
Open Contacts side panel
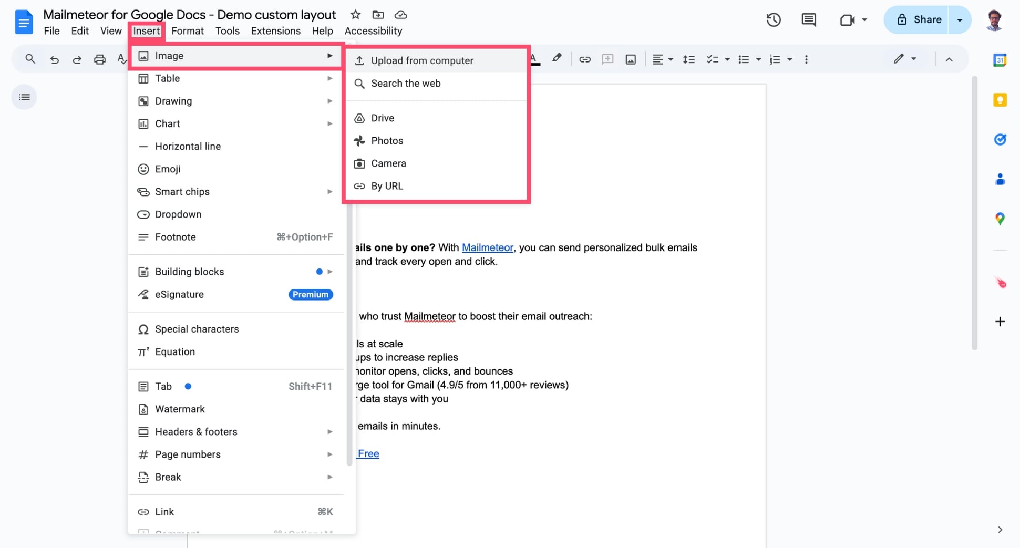pyautogui.click(x=1000, y=179)
